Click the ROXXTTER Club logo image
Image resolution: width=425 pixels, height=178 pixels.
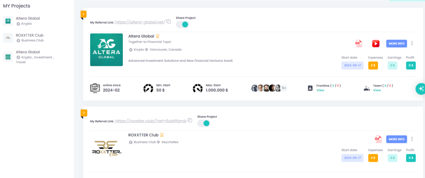(107, 149)
